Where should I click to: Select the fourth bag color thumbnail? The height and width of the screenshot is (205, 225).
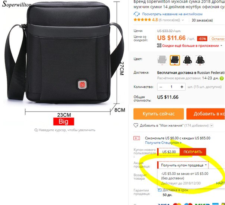pos(200,60)
